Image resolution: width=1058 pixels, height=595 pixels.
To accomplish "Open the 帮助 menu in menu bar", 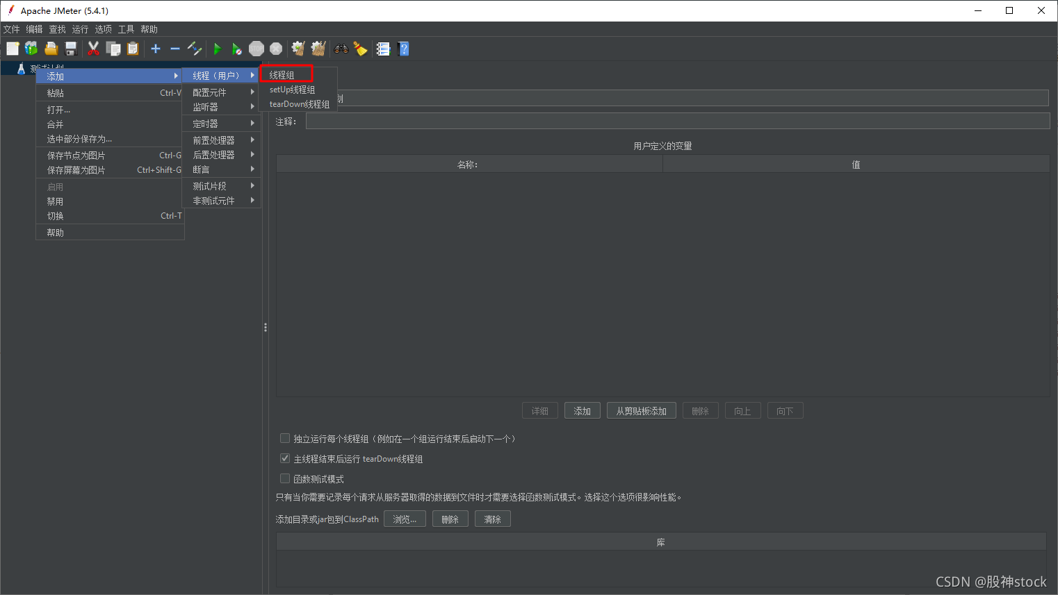I will coord(149,29).
